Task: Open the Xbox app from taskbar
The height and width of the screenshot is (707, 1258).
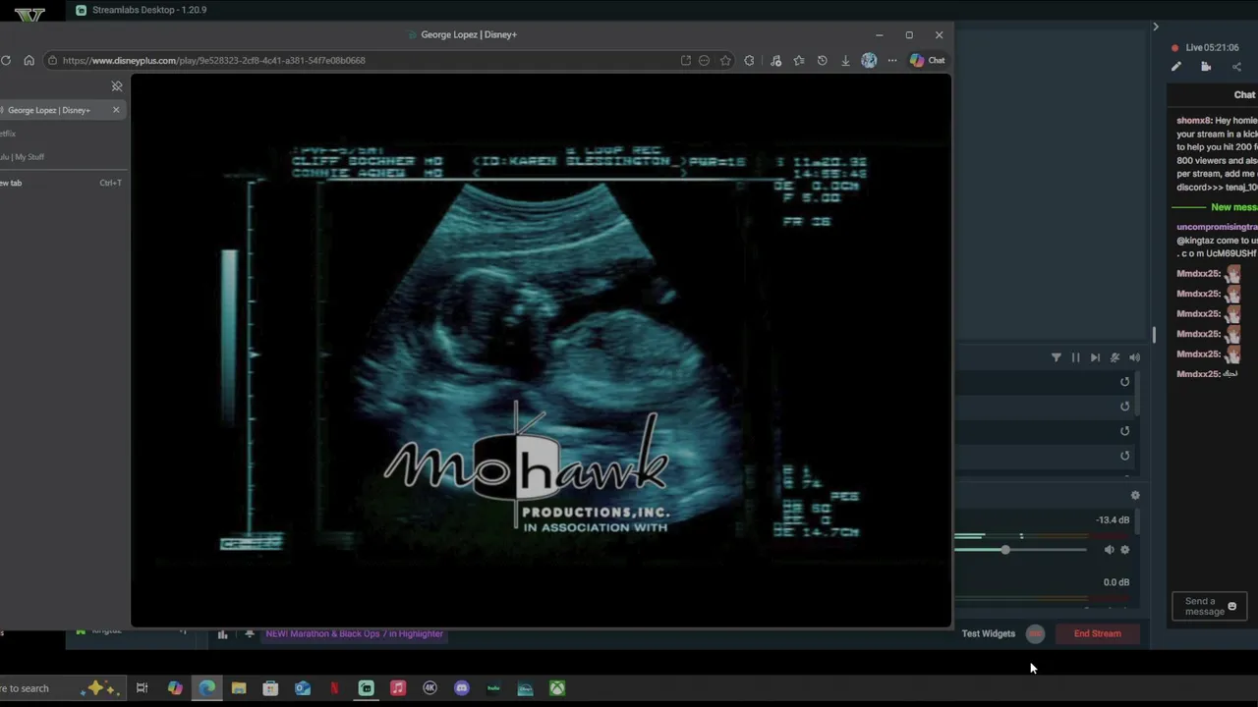Action: 557,688
